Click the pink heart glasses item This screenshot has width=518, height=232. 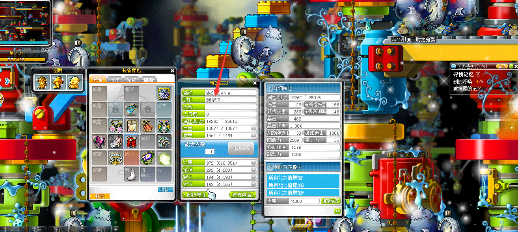[116, 126]
